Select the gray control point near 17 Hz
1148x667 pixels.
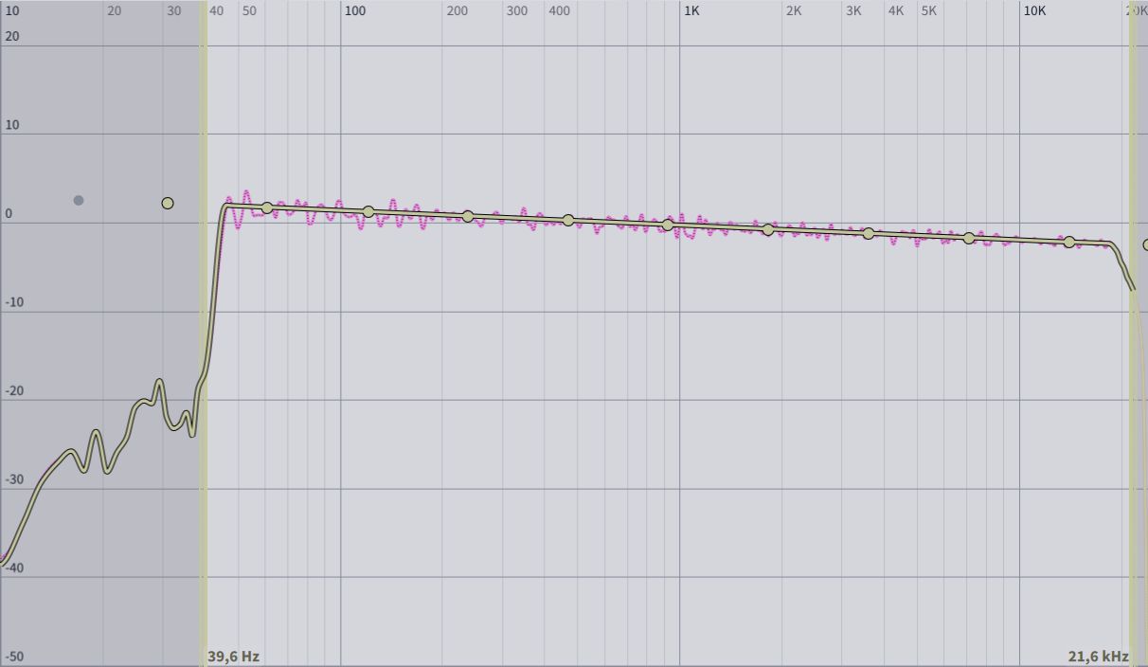(x=79, y=200)
